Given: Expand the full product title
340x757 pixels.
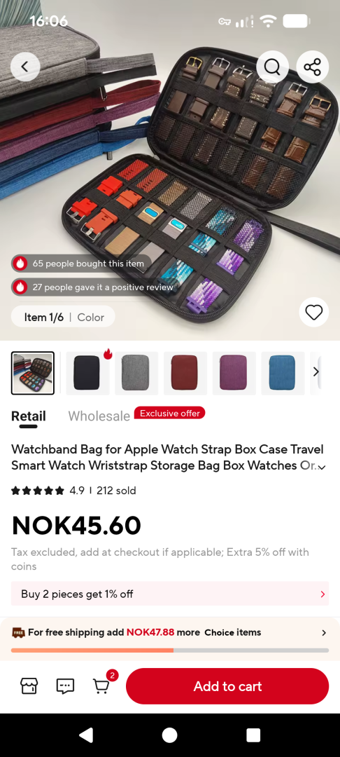Looking at the screenshot, I should 322,467.
